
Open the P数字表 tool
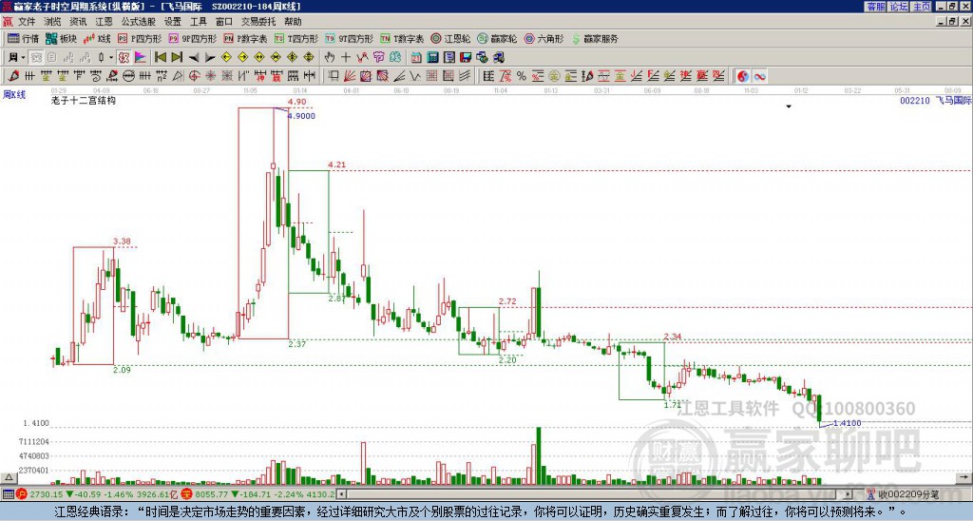tap(245, 38)
